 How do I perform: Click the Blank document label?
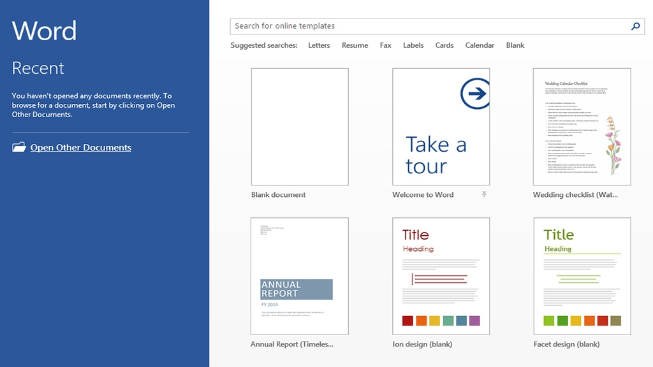[x=278, y=195]
